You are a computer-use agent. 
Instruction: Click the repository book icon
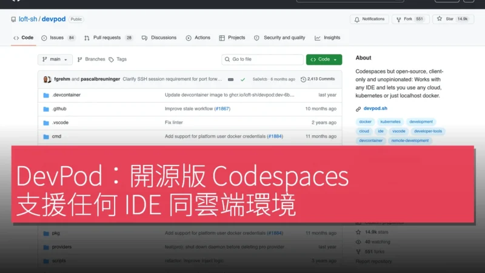[x=13, y=19]
